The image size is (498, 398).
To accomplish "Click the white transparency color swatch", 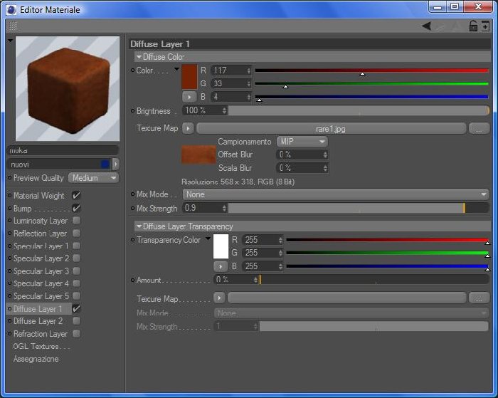I will 221,246.
